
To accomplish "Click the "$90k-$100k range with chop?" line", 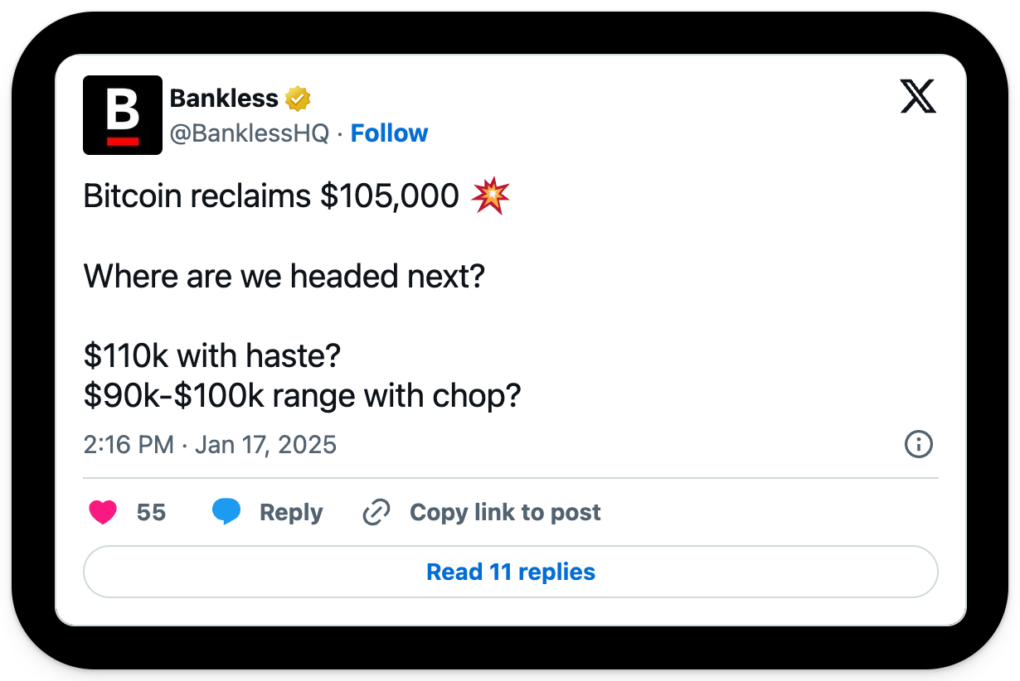I will tap(302, 396).
